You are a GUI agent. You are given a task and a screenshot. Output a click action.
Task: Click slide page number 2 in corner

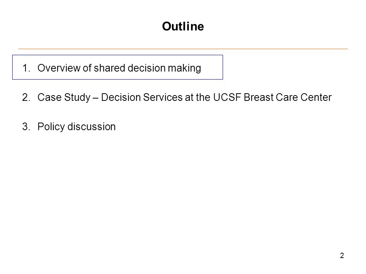pyautogui.click(x=342, y=256)
